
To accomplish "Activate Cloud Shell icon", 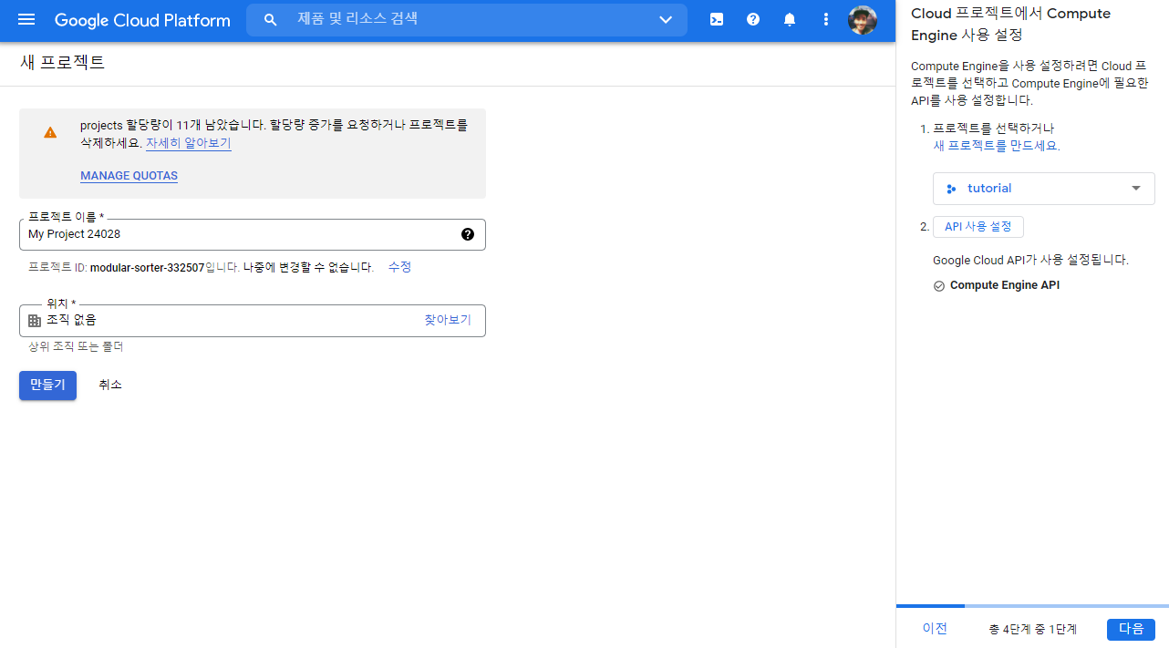I will pos(717,19).
